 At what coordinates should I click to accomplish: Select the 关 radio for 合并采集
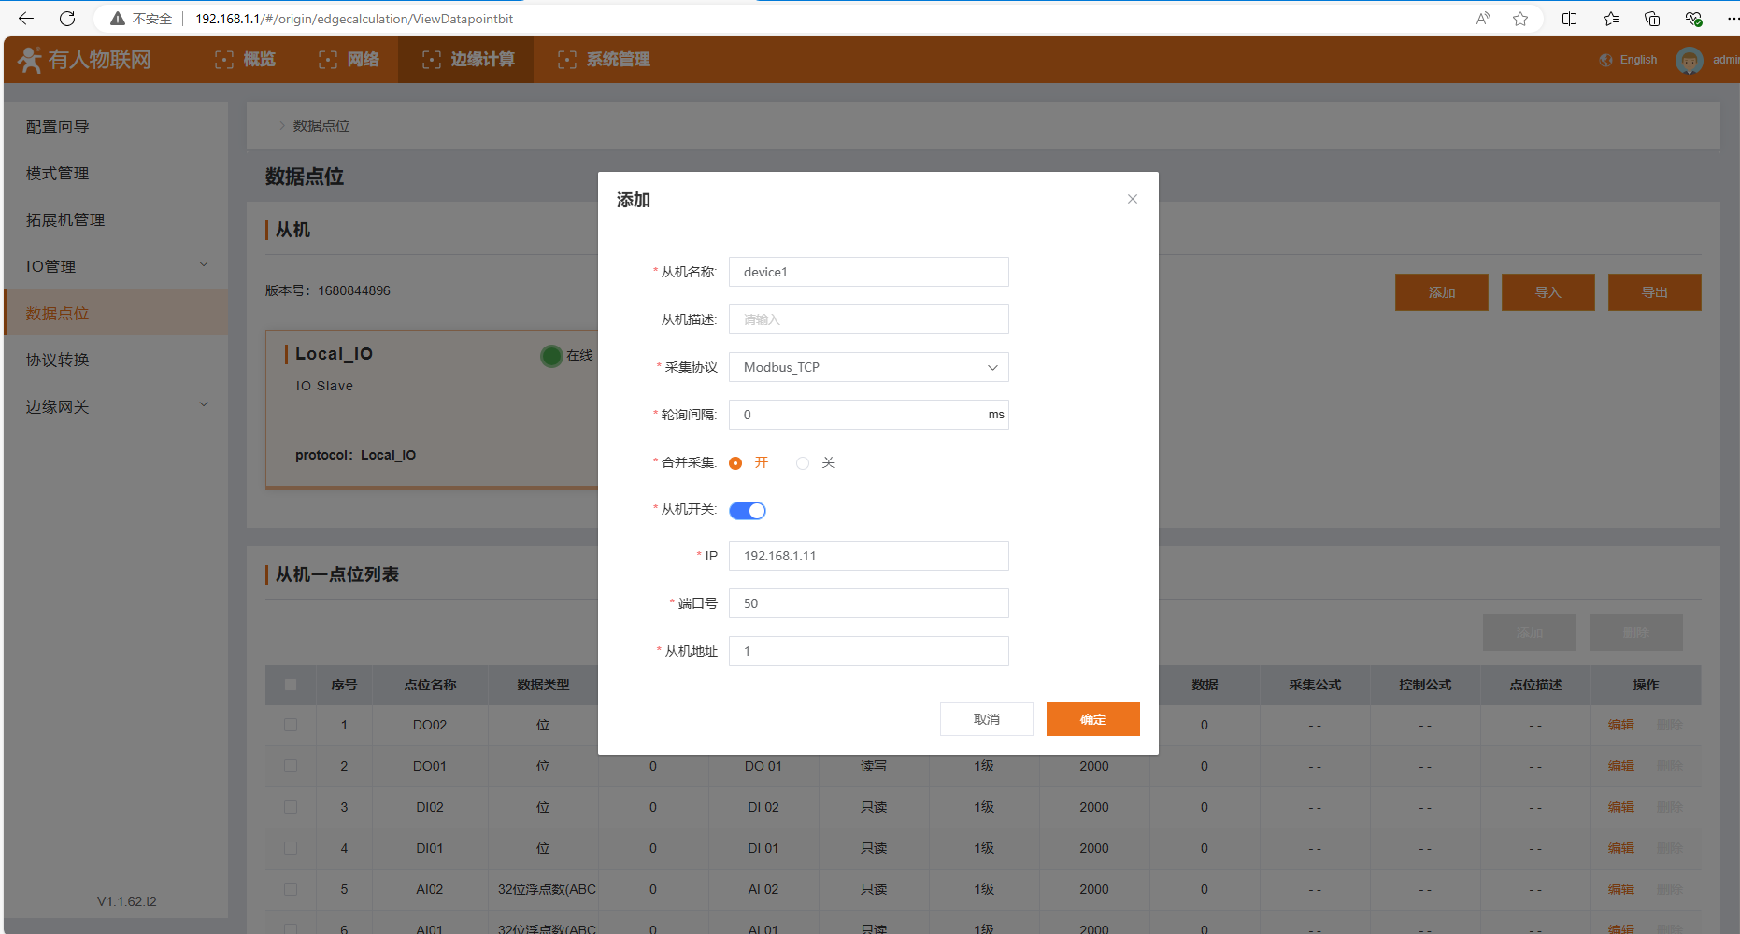(x=803, y=463)
